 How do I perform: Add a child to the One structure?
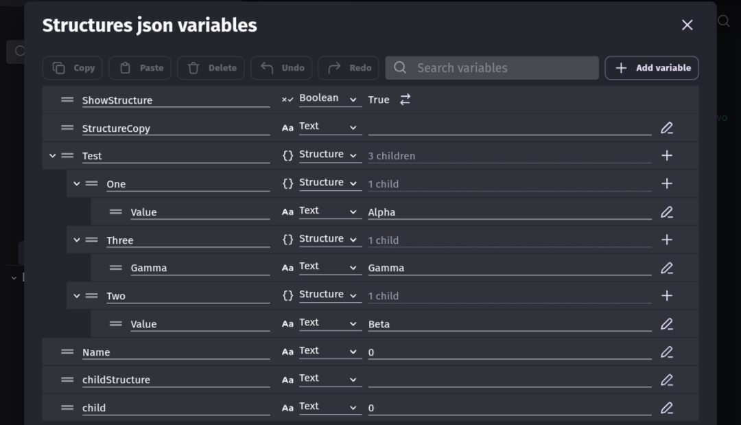666,184
